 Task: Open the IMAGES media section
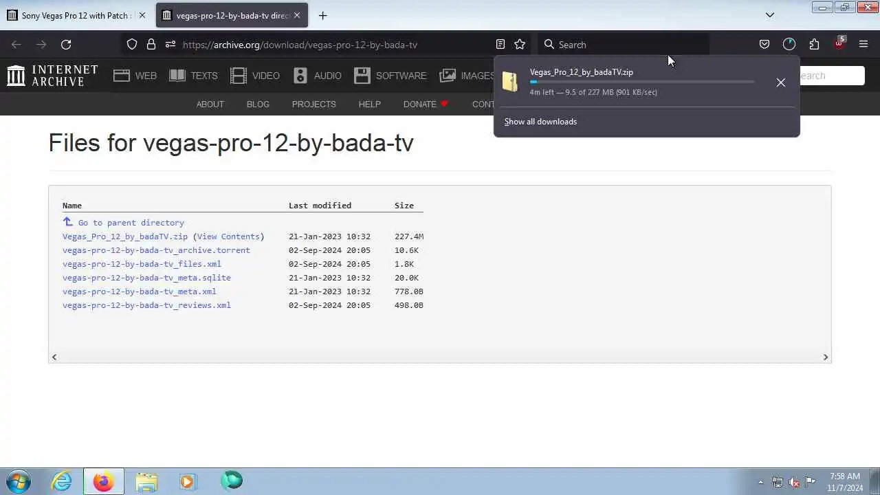pos(467,76)
